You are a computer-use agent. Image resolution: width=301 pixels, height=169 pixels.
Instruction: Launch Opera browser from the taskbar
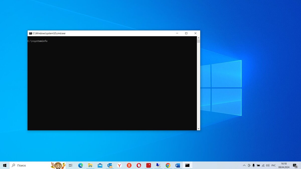(139, 165)
